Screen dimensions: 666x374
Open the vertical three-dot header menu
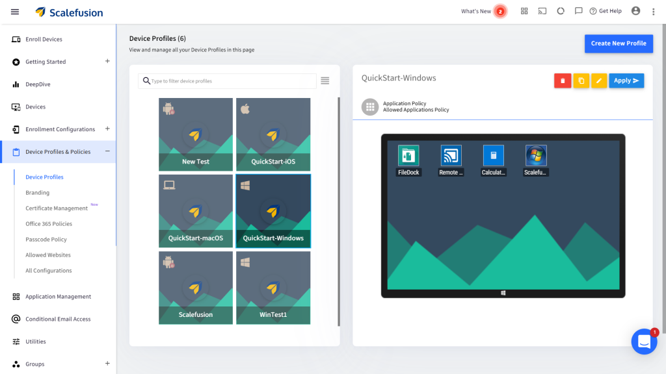coord(653,12)
